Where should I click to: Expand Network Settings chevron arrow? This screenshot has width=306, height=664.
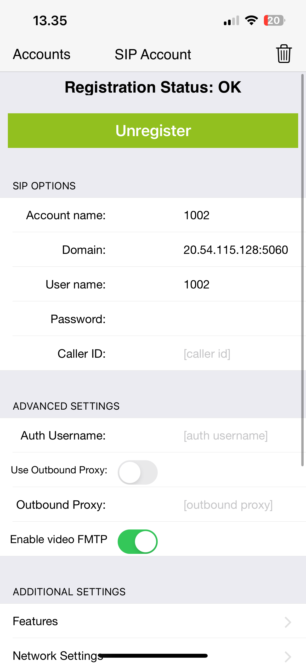coord(288,656)
